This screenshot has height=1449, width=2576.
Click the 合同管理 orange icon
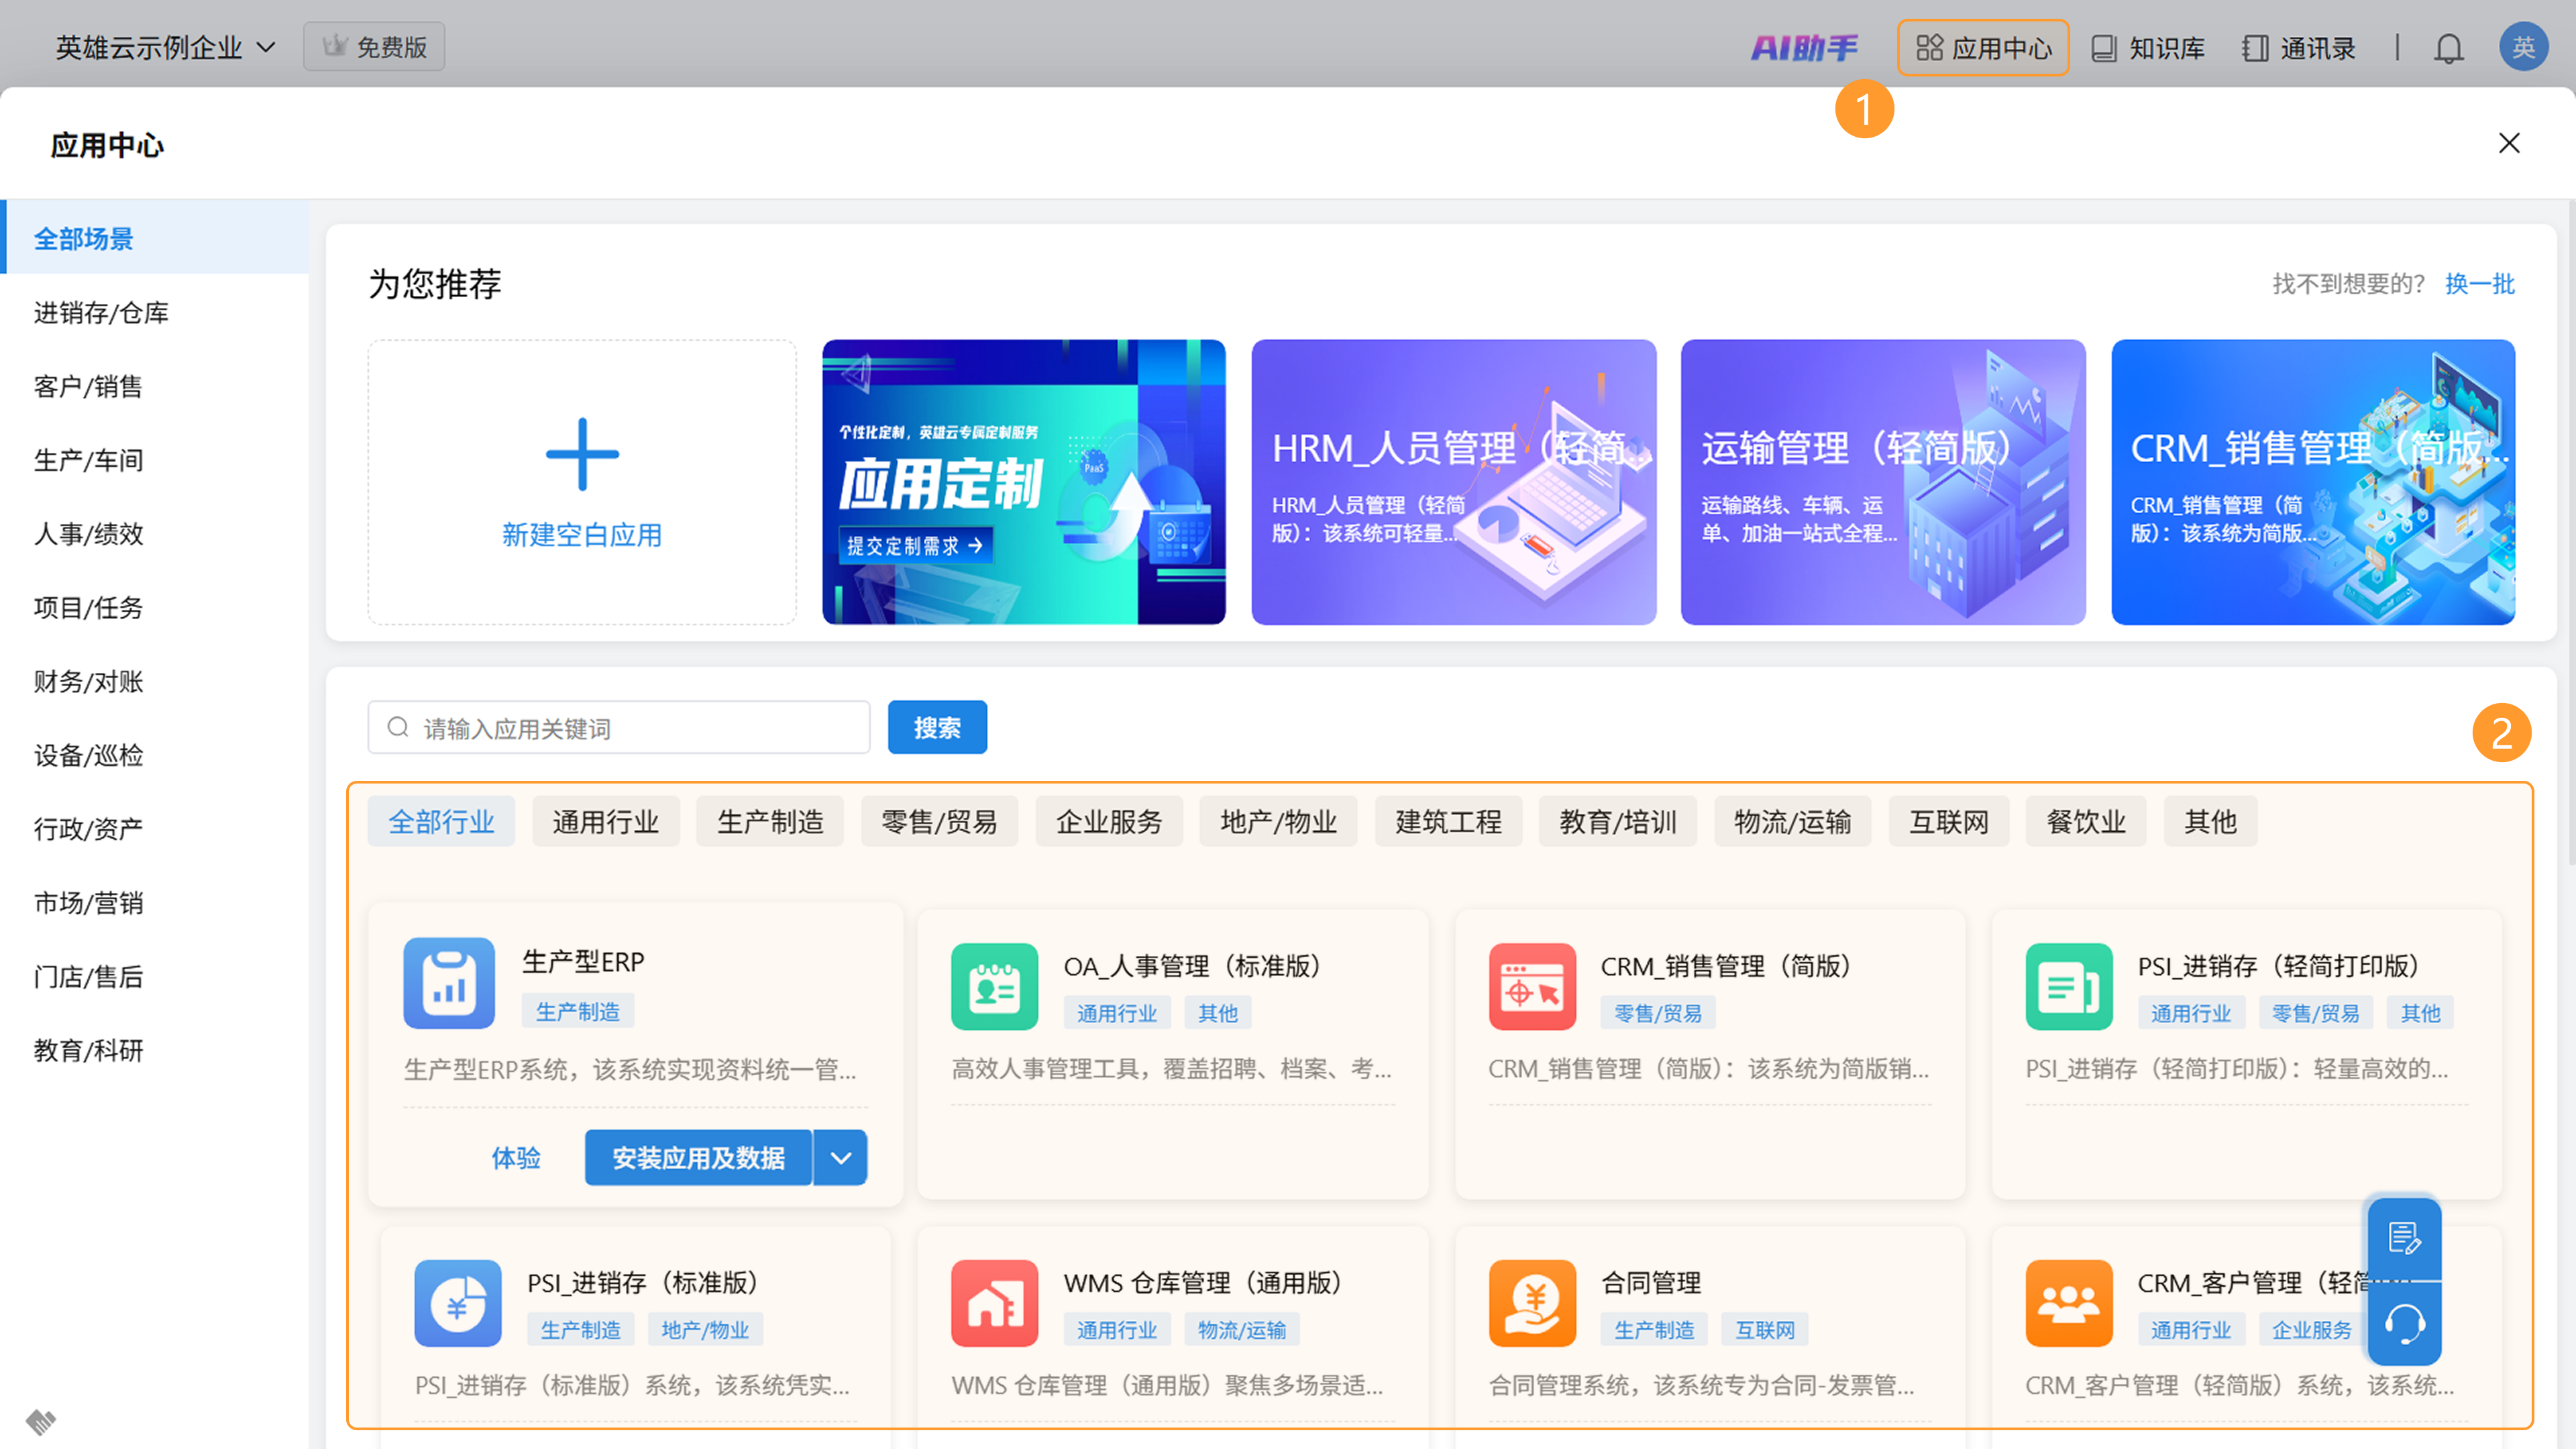[1531, 1303]
